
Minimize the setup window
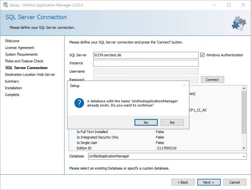[x=214, y=5]
